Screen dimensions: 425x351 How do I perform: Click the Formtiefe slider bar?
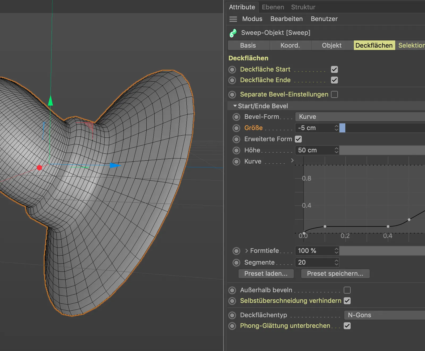tap(382, 251)
